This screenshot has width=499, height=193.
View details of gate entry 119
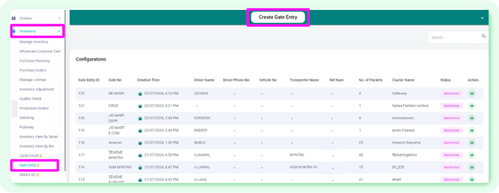click(x=472, y=130)
